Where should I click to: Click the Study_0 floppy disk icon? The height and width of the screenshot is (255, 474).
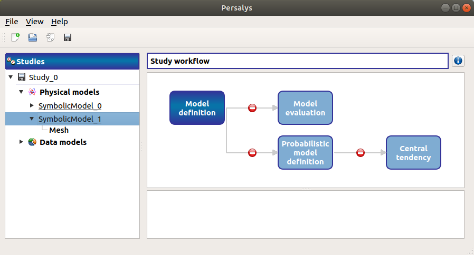click(x=22, y=77)
